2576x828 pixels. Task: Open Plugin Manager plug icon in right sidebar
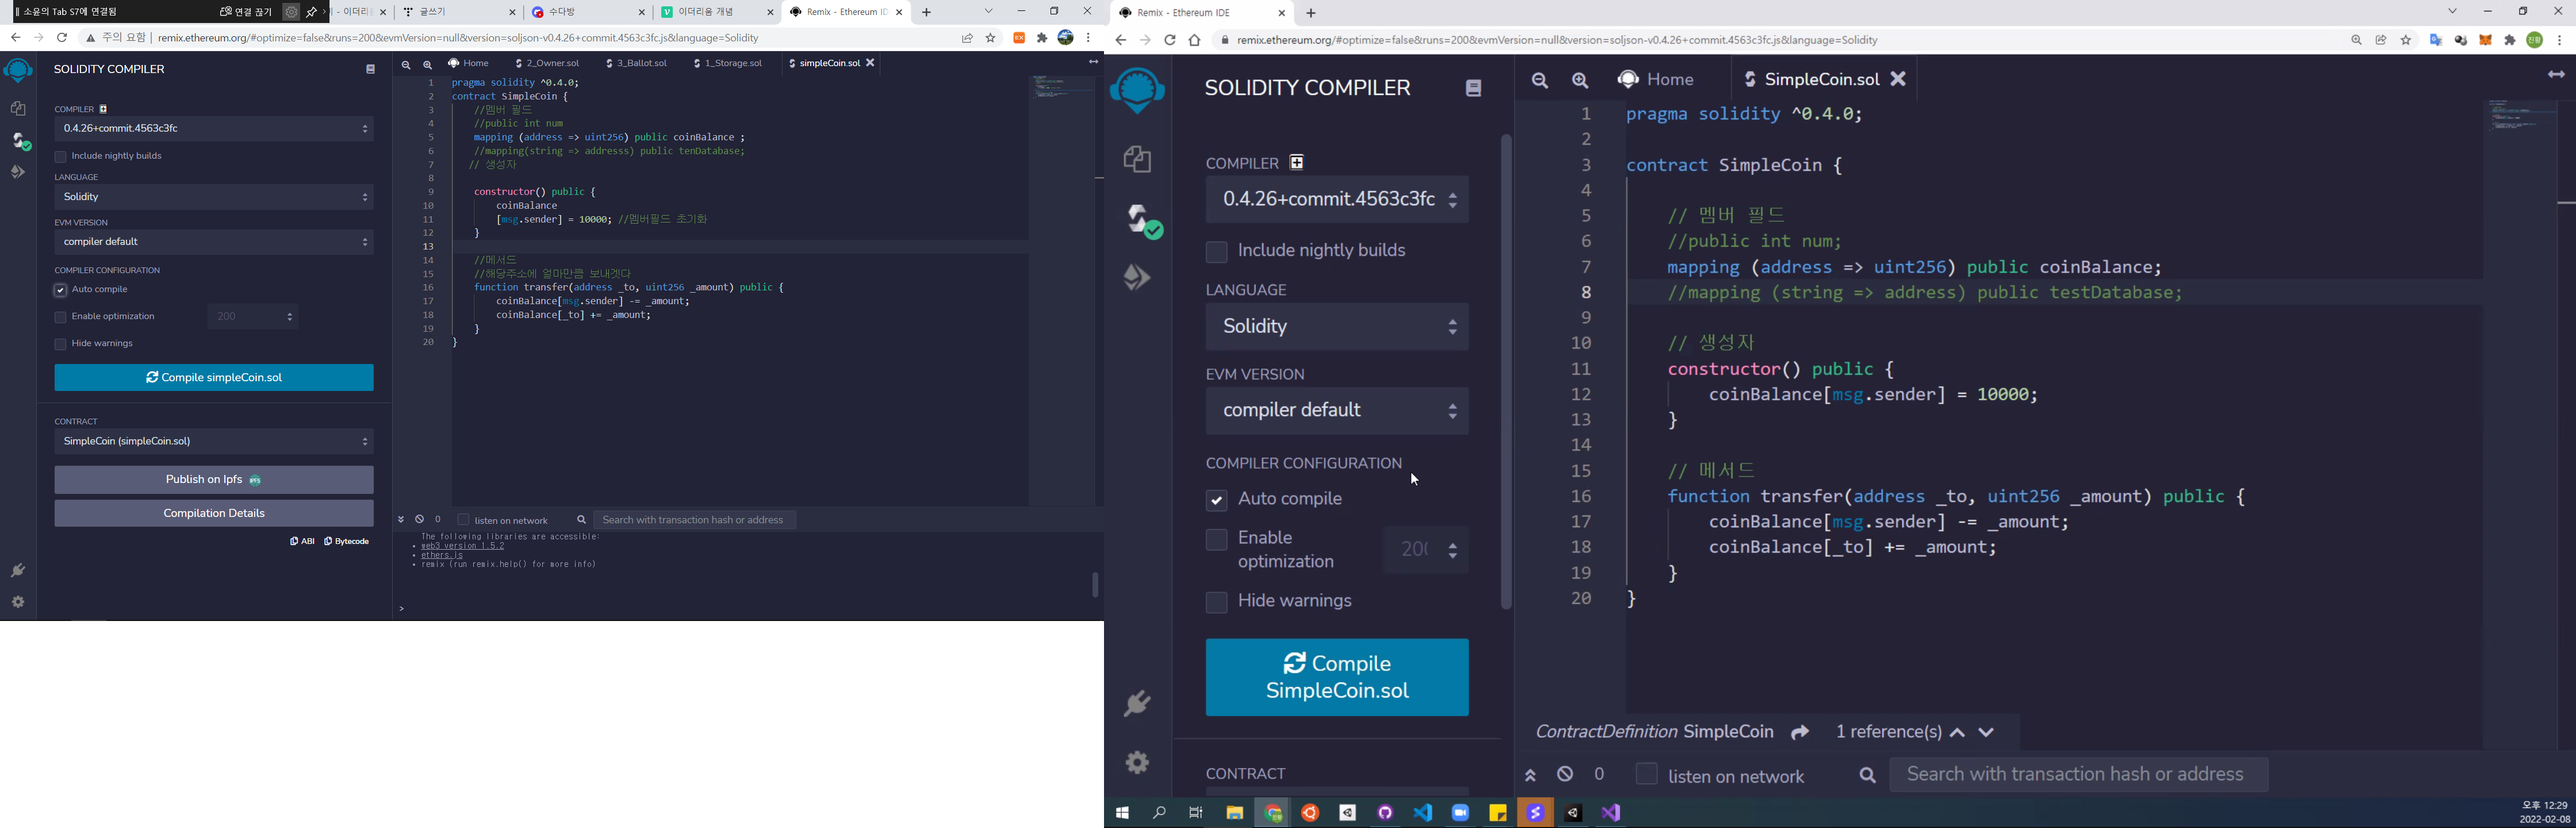click(x=1137, y=704)
